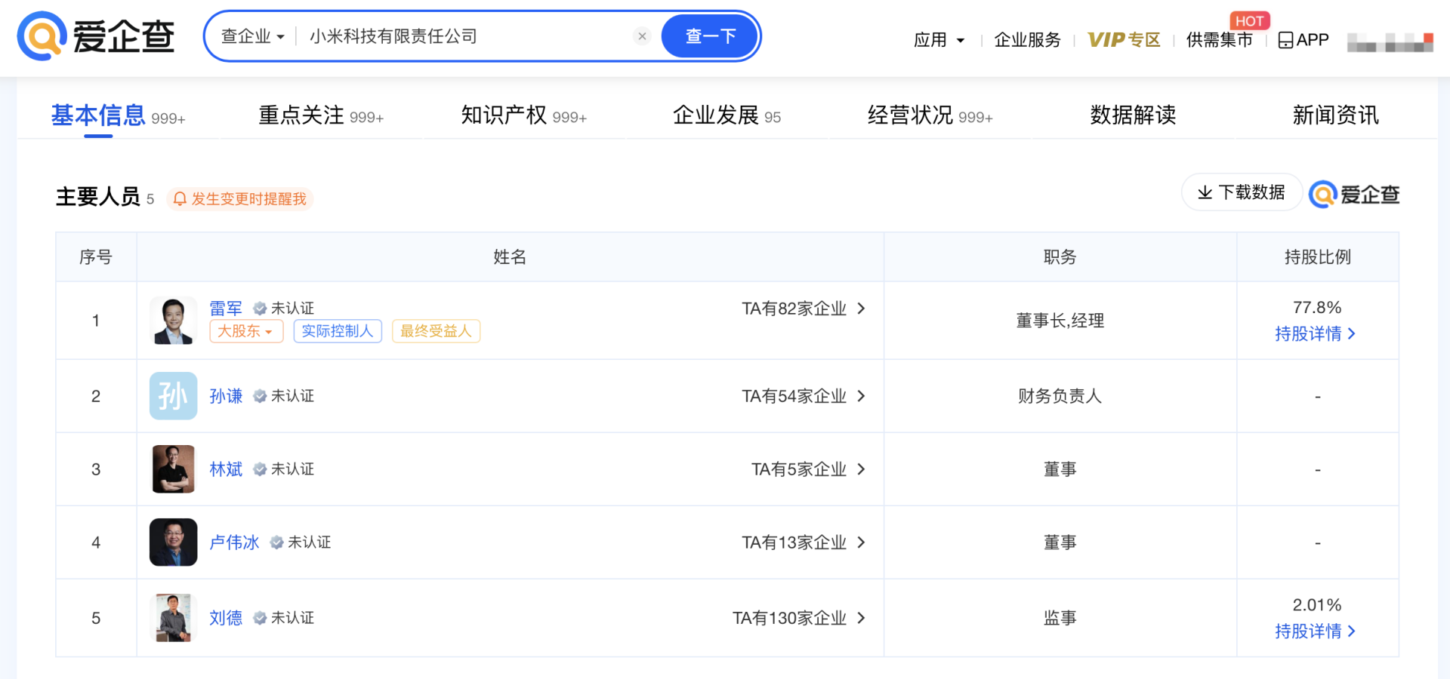This screenshot has height=679, width=1450.
Task: Click the 监事 position cell
Action: (x=1060, y=618)
